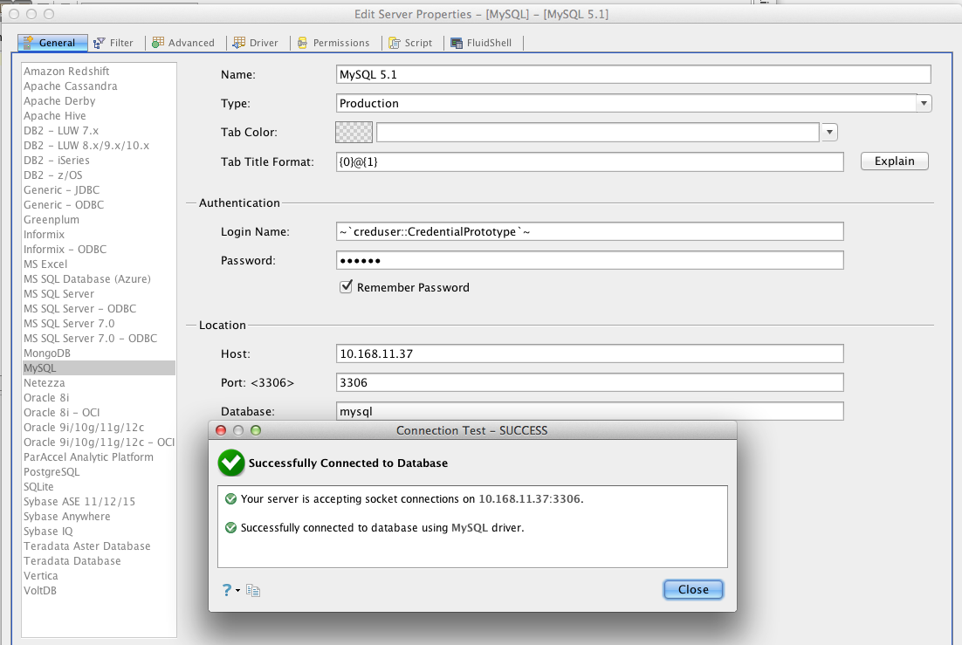The width and height of the screenshot is (962, 645).
Task: Select Oracle 9i/10g/11g/12c - OCI entry
Action: coord(99,442)
